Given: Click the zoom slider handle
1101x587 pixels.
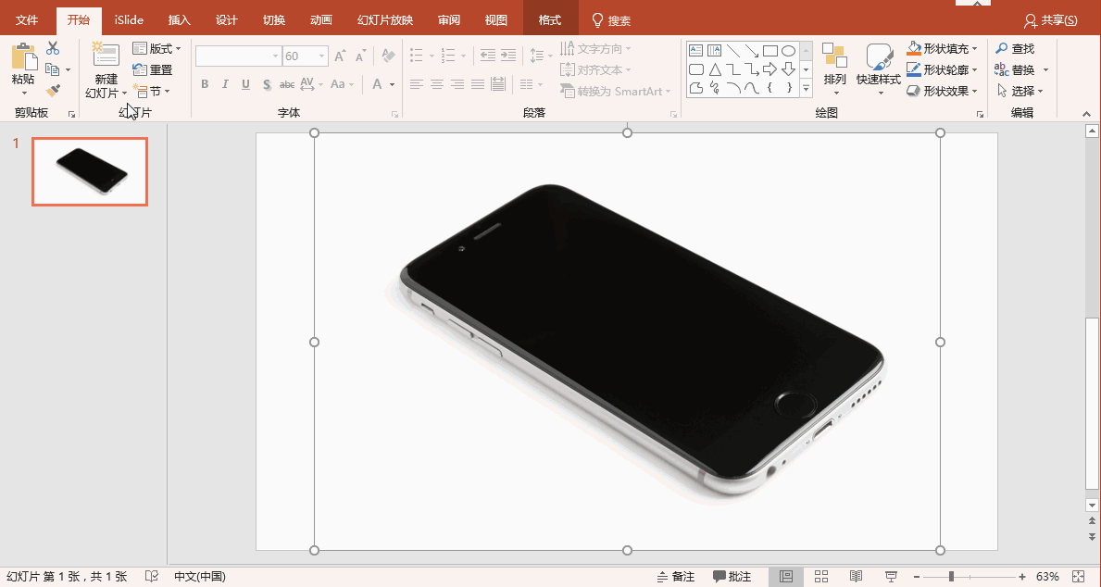Looking at the screenshot, I should click(951, 577).
